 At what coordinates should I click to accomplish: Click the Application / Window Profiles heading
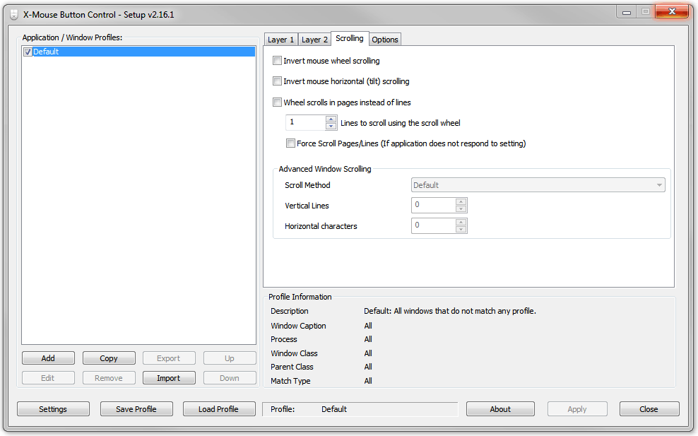(72, 37)
